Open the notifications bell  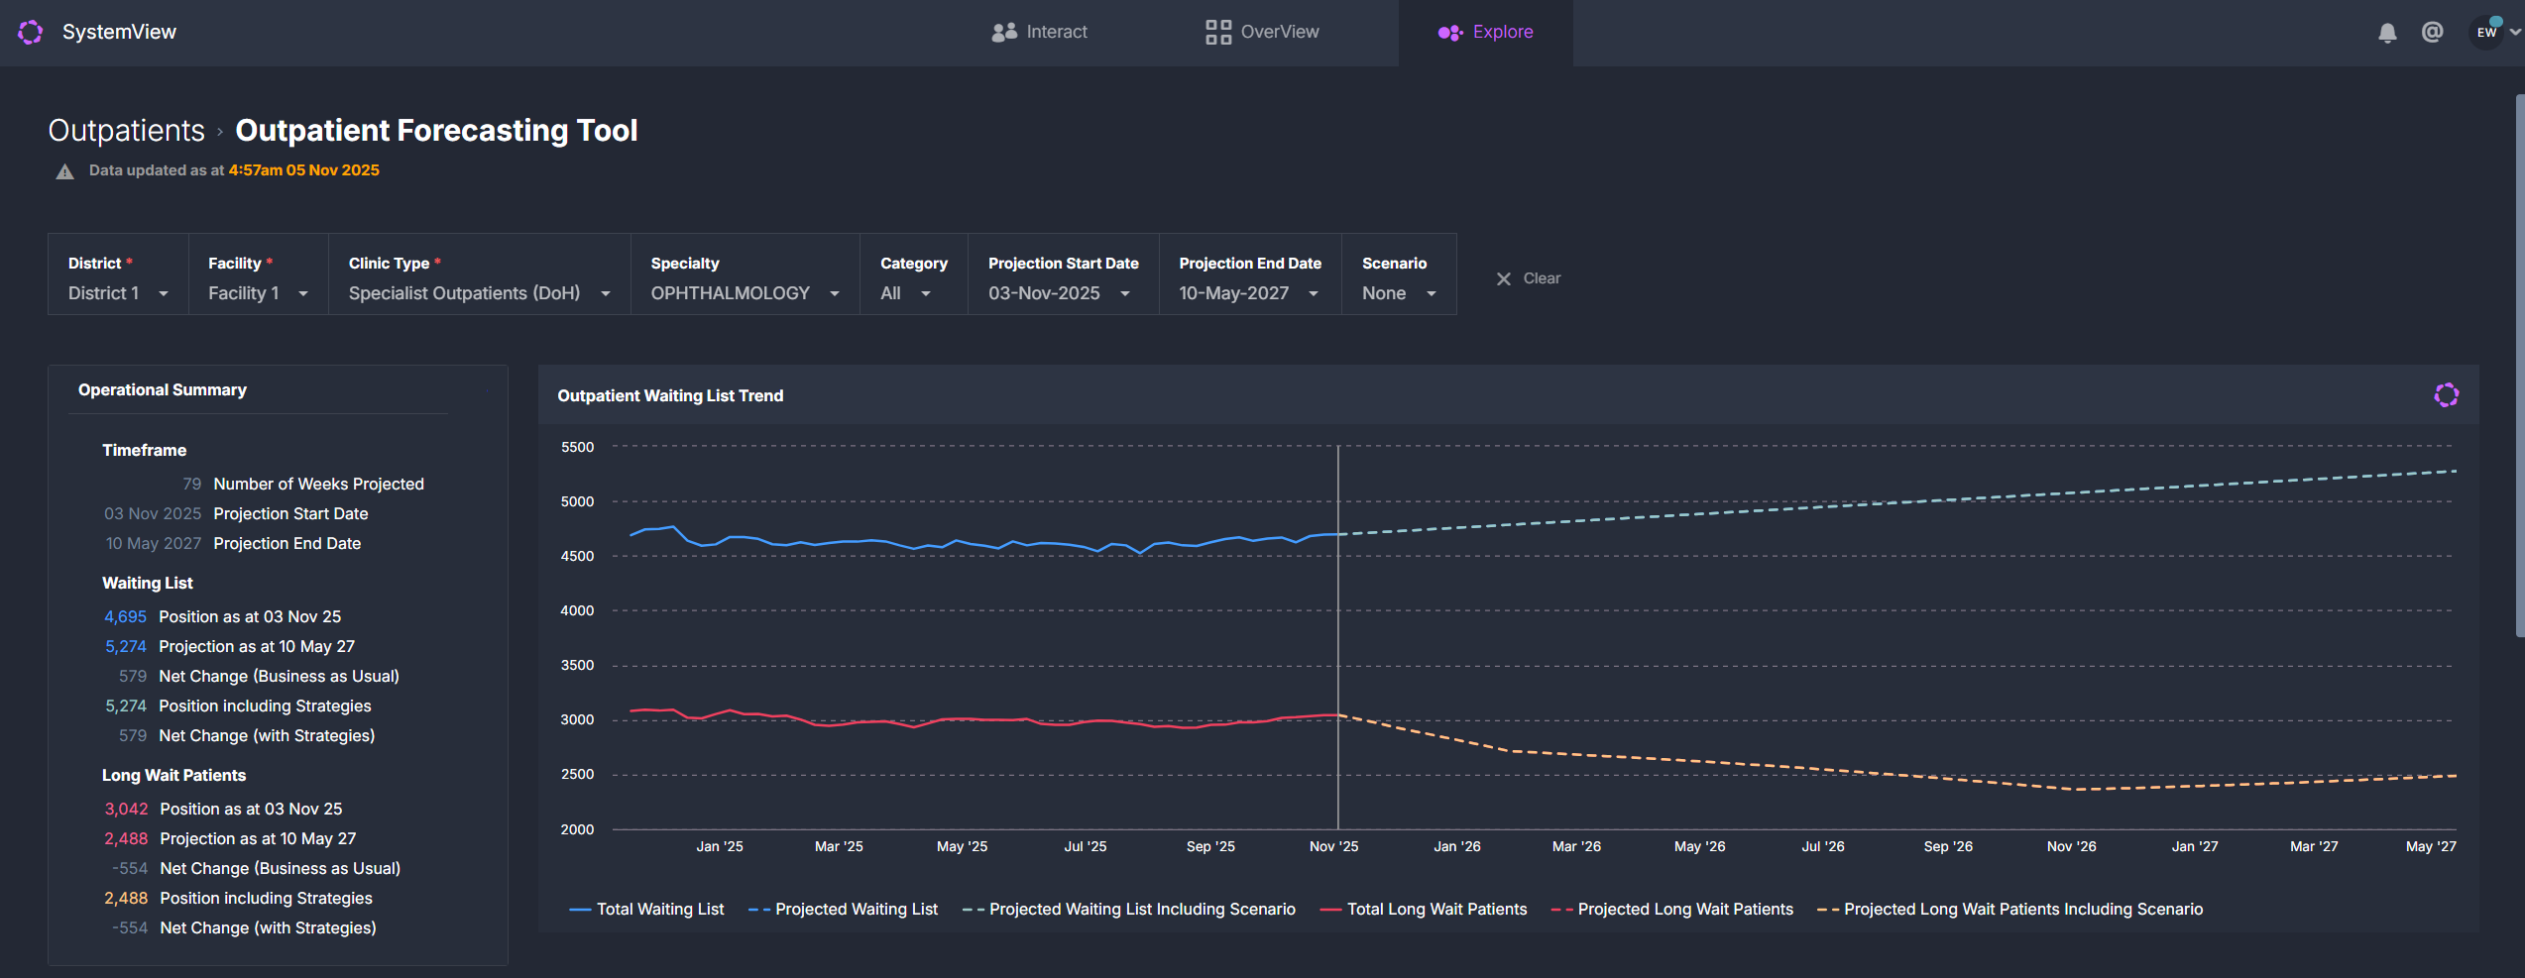tap(2387, 33)
